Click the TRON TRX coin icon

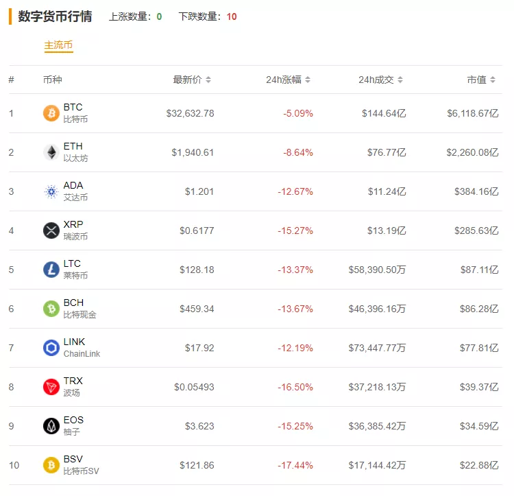51,387
